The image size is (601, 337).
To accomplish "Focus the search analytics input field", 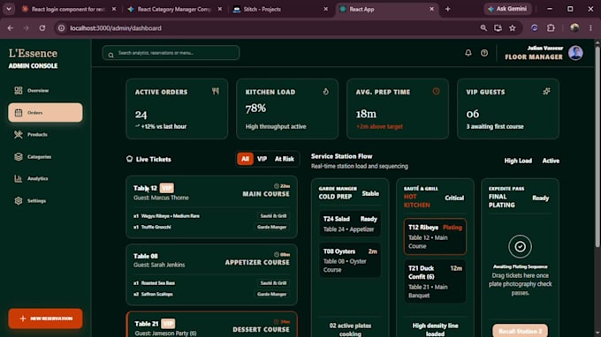I will 171,53.
